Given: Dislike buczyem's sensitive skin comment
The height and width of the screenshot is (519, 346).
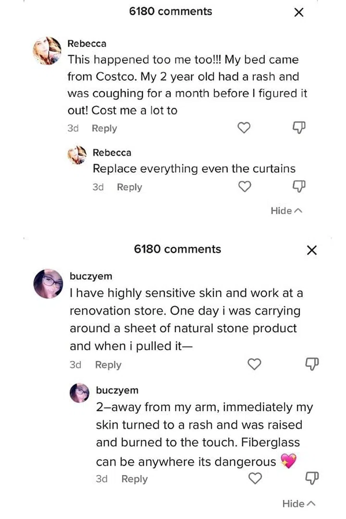Looking at the screenshot, I should [311, 364].
